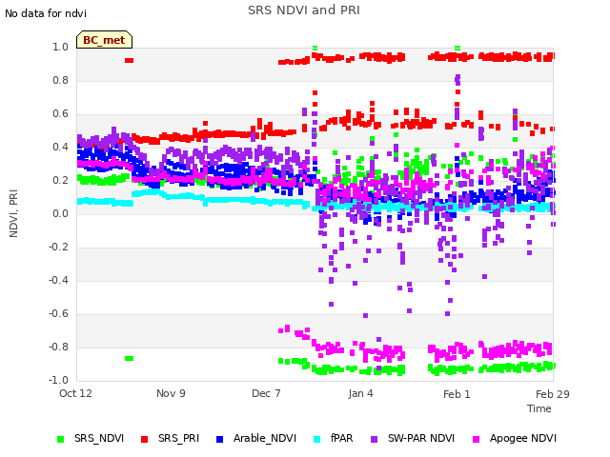Toggle the Arable_NDVI legend label

pos(265,438)
